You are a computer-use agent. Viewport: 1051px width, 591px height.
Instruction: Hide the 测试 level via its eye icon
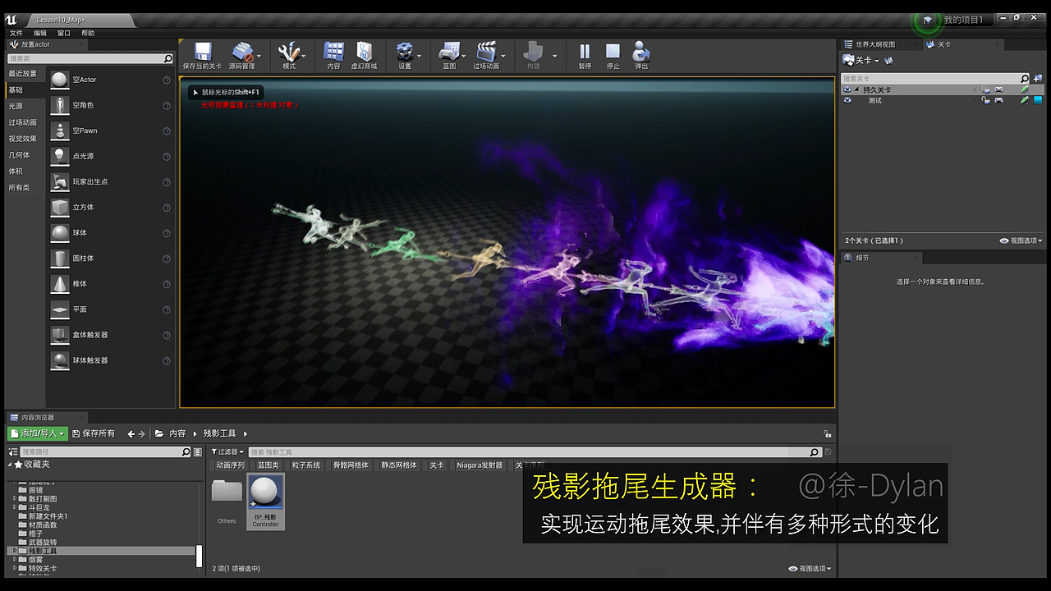coord(847,99)
